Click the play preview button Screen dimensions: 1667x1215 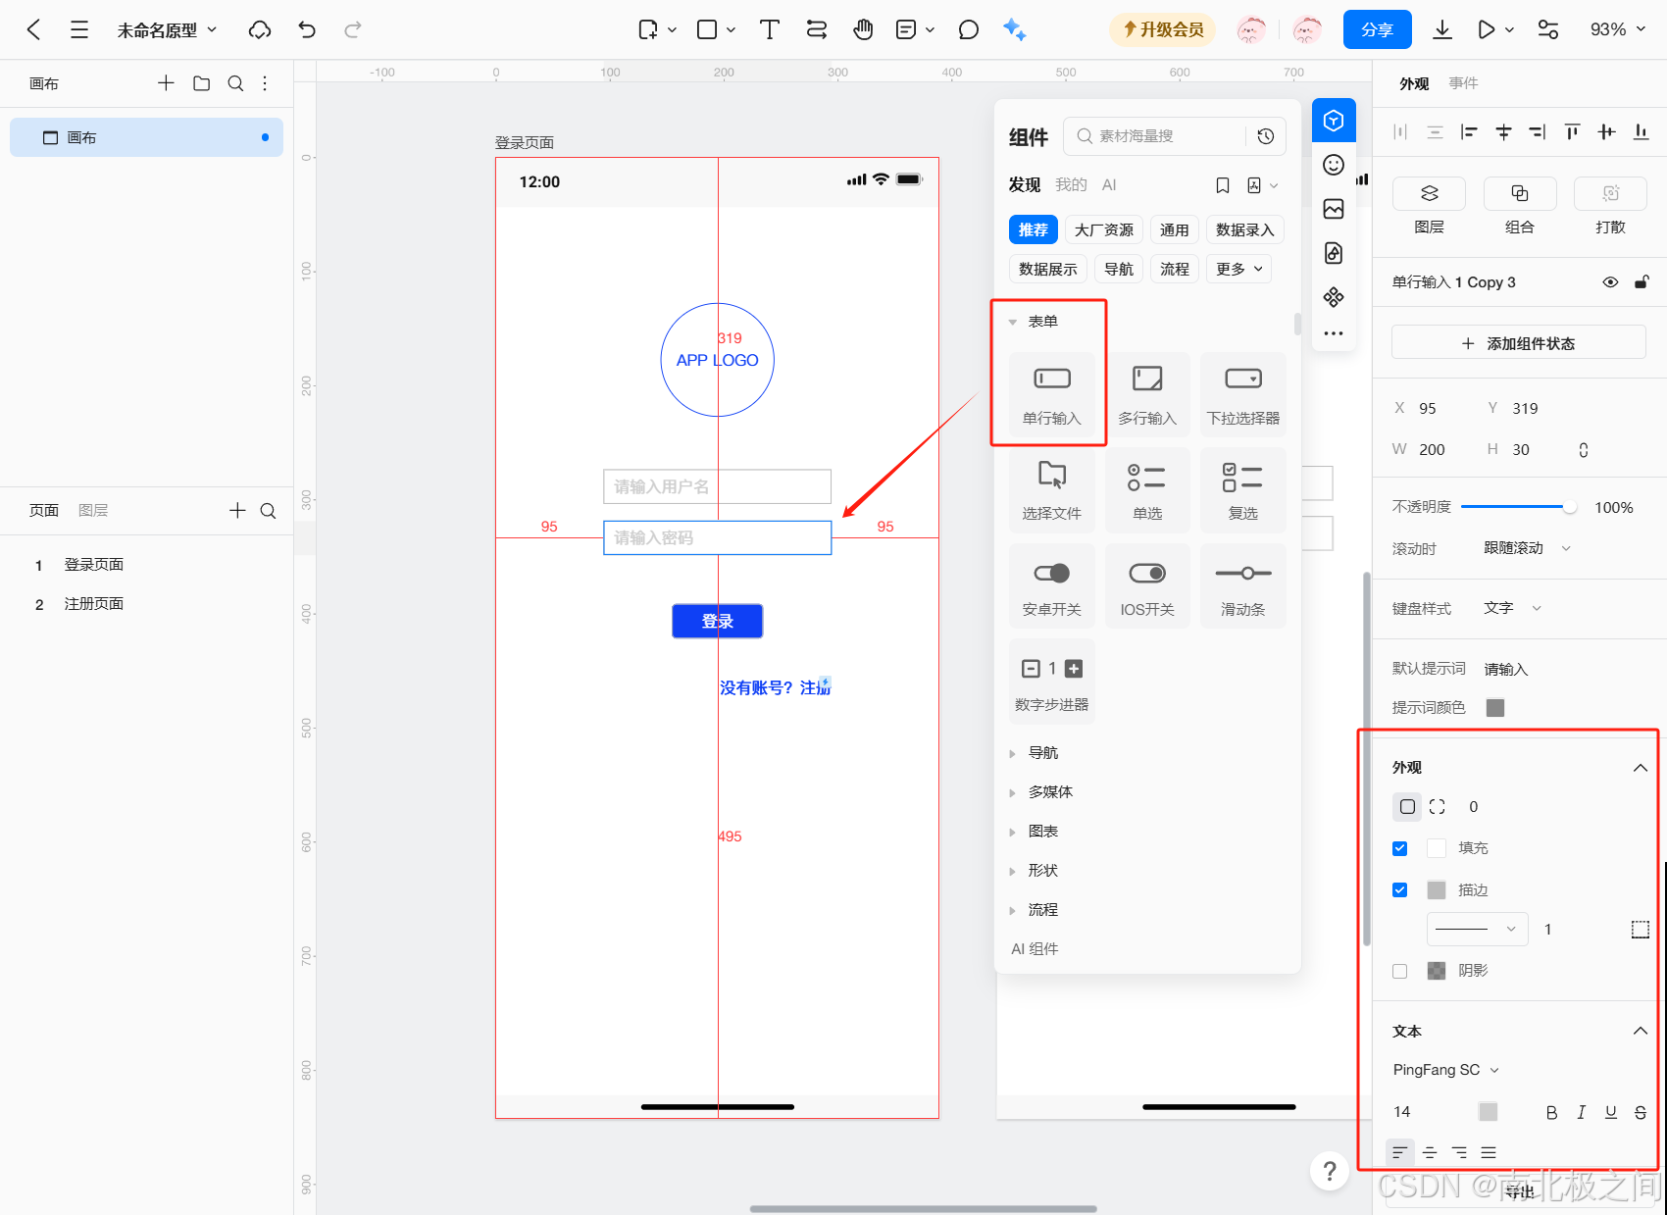coord(1487,29)
